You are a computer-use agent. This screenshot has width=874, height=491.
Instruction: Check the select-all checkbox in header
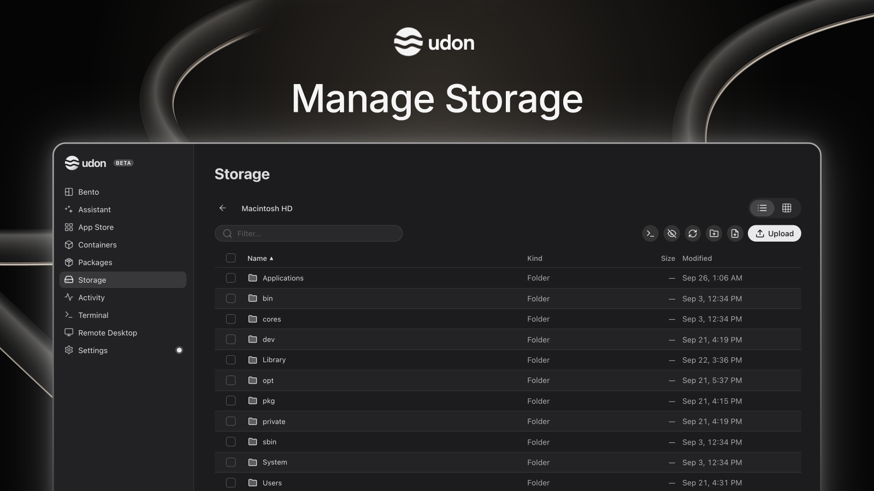231,258
